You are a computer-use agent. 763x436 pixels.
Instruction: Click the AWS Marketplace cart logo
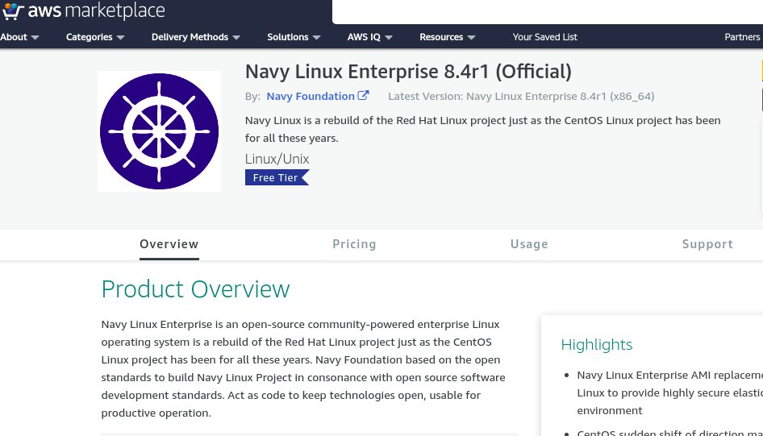(x=13, y=10)
